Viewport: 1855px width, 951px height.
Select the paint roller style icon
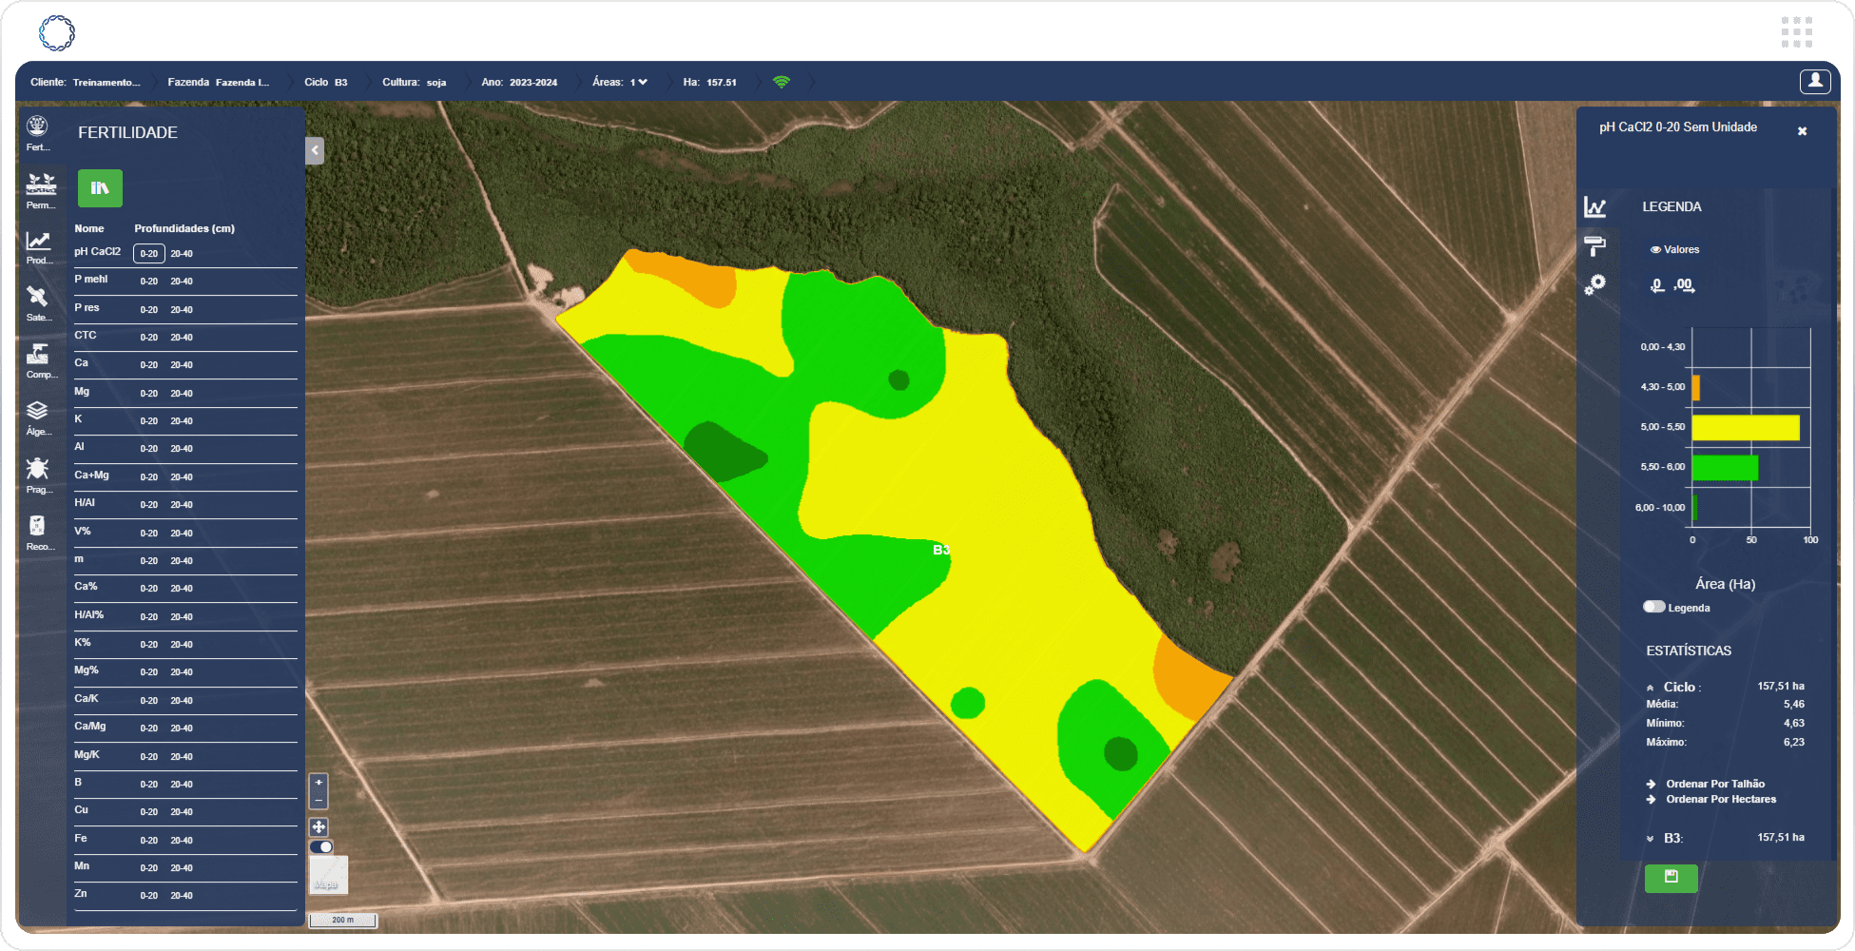[x=1594, y=245]
